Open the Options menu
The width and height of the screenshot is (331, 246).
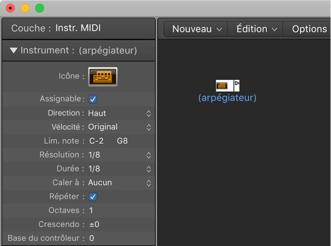coord(309,29)
